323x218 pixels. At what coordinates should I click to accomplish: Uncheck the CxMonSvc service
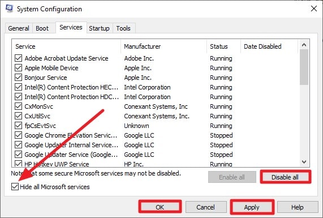(x=18, y=106)
